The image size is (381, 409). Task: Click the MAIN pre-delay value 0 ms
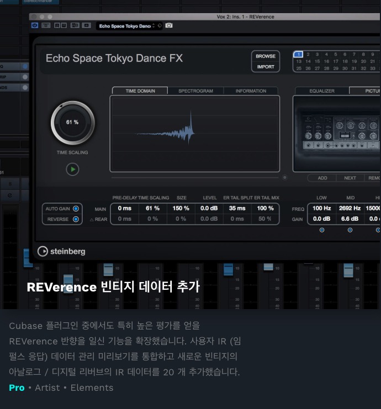point(124,208)
